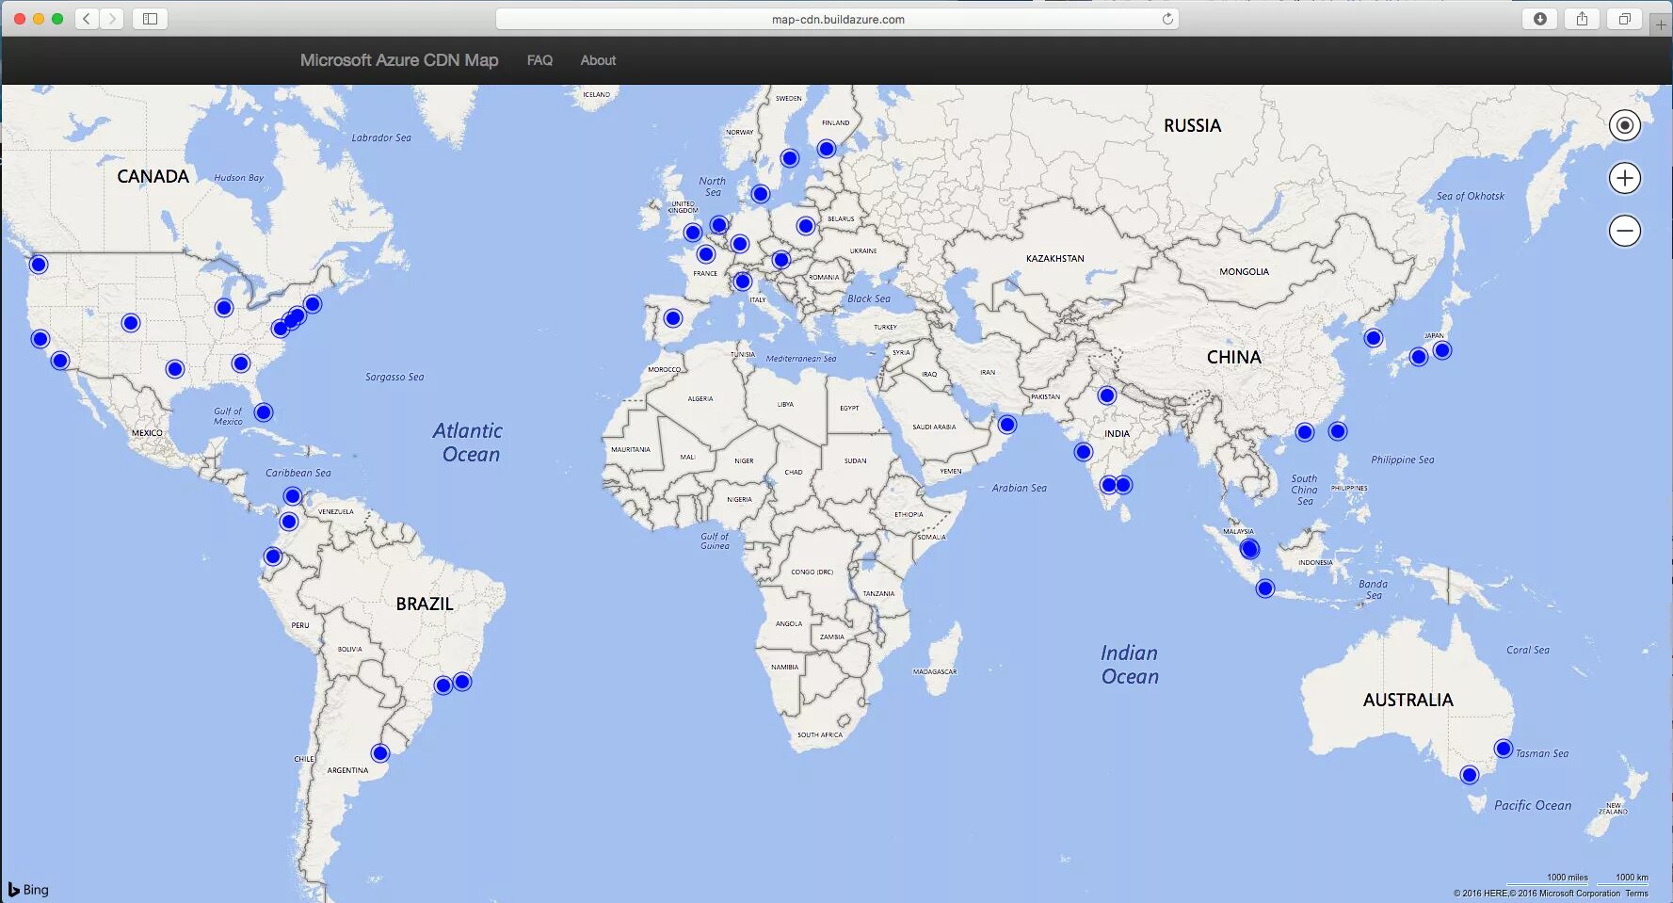Open the About page

click(598, 60)
